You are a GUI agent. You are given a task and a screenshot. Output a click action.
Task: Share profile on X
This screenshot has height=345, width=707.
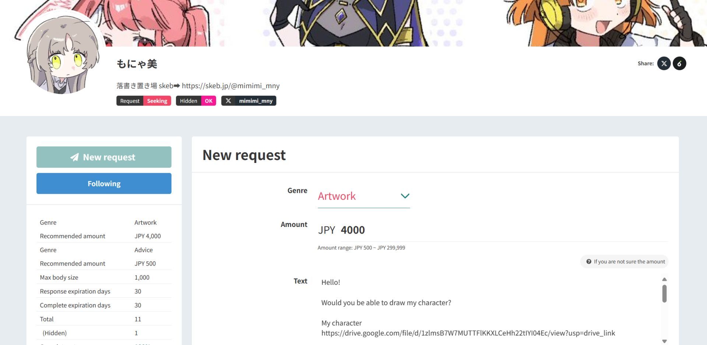coord(664,63)
